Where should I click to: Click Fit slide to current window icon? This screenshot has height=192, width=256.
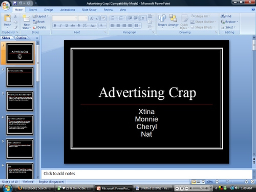253,182
